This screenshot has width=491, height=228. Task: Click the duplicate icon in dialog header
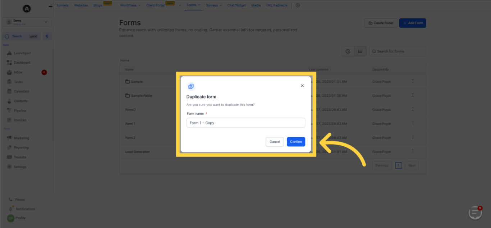191,86
